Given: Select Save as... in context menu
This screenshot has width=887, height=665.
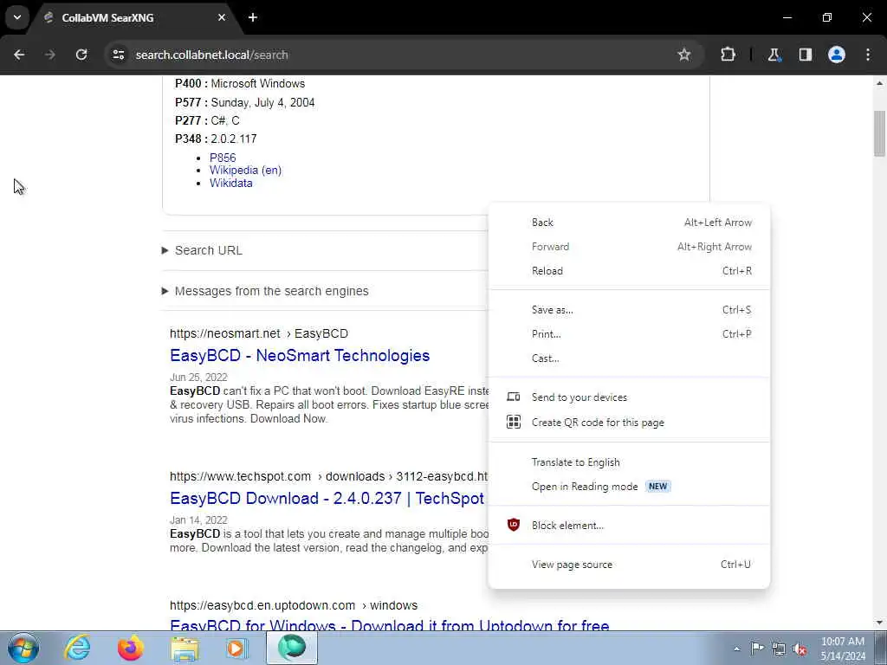Looking at the screenshot, I should pos(629,311).
